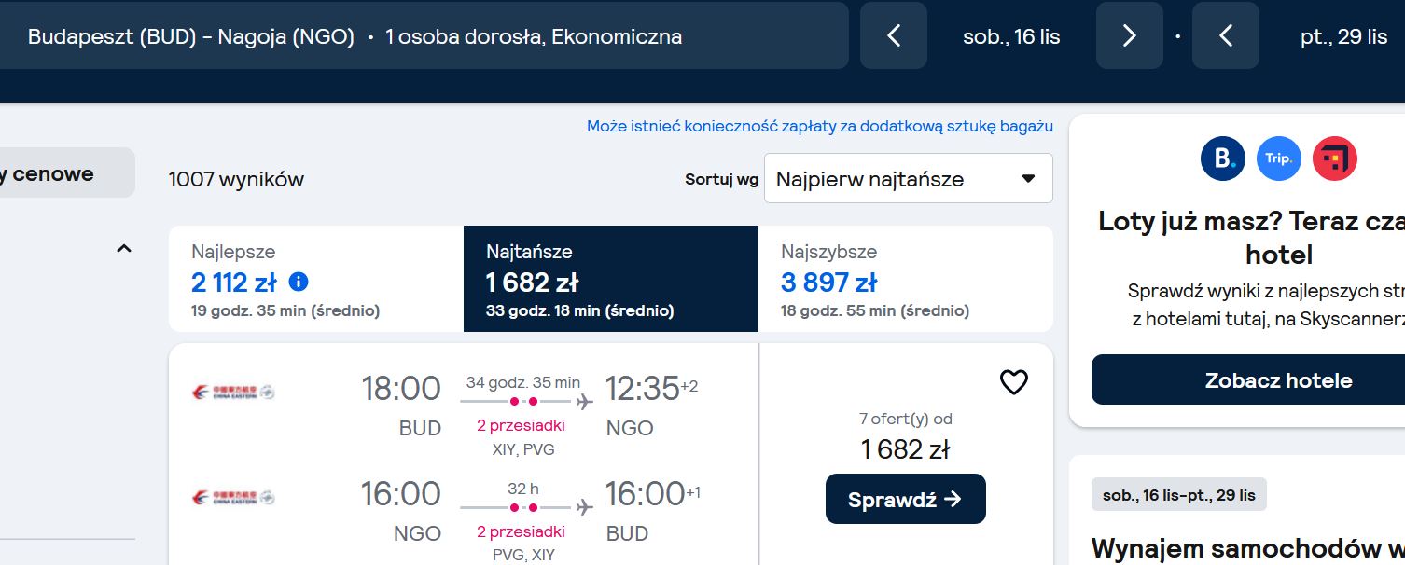1405x565 pixels.
Task: Go to previous departure date before sob., 16 lis
Action: click(x=894, y=35)
